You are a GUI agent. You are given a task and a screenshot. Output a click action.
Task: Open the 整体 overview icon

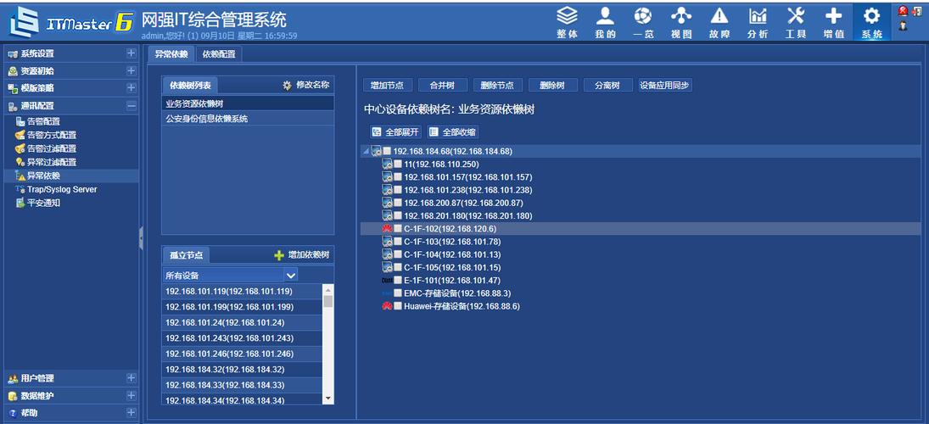(567, 17)
